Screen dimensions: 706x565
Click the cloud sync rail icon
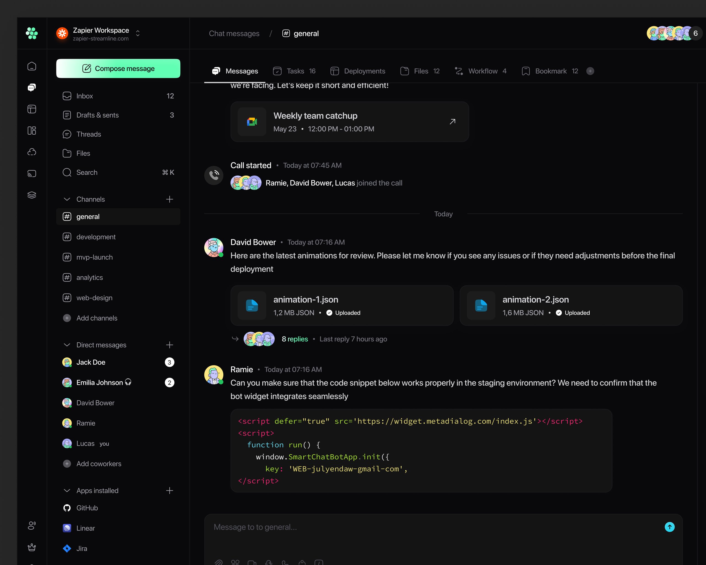tap(32, 152)
